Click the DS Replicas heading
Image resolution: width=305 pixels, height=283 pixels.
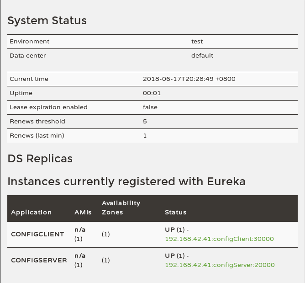coord(40,159)
